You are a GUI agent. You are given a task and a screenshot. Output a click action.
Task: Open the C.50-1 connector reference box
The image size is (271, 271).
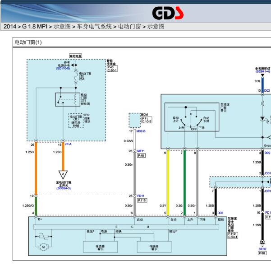pos(233,237)
